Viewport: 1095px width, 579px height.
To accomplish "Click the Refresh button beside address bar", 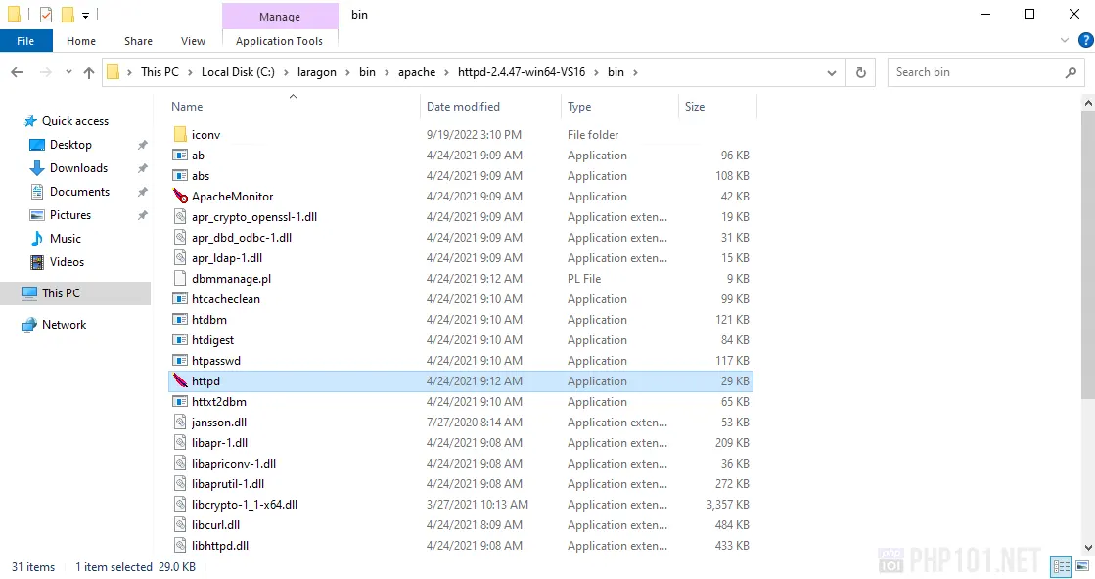I will click(861, 72).
